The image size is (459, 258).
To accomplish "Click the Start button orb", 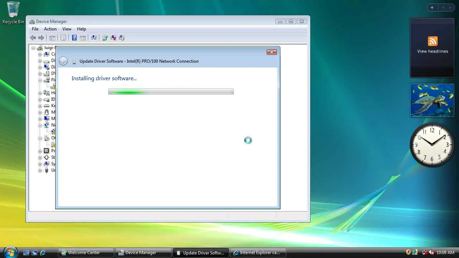I will [x=10, y=252].
